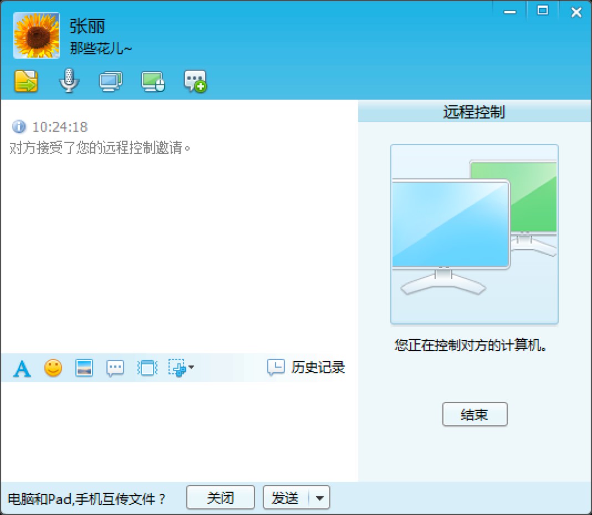Open screen sharing via the dual-monitor icon

click(110, 80)
